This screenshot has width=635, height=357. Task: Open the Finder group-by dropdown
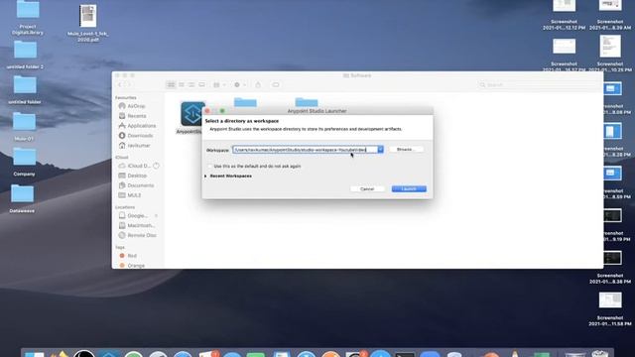point(218,85)
